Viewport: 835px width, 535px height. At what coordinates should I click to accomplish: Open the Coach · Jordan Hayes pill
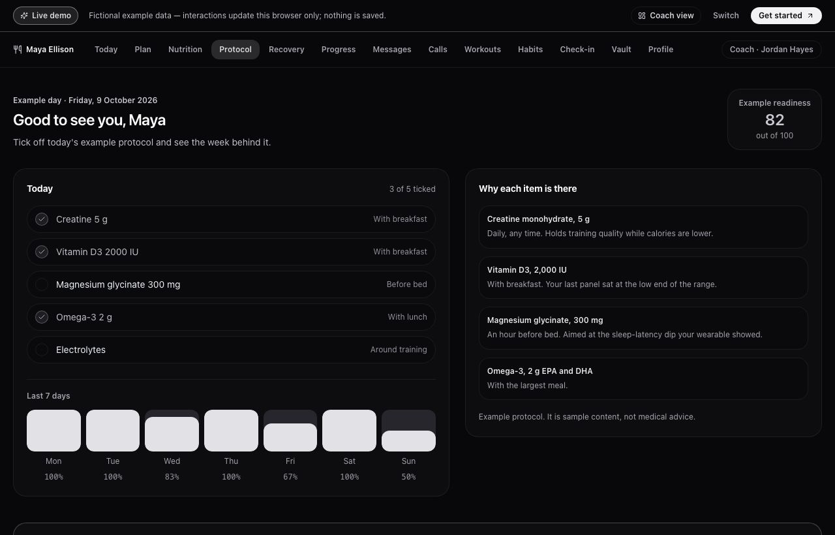point(772,50)
